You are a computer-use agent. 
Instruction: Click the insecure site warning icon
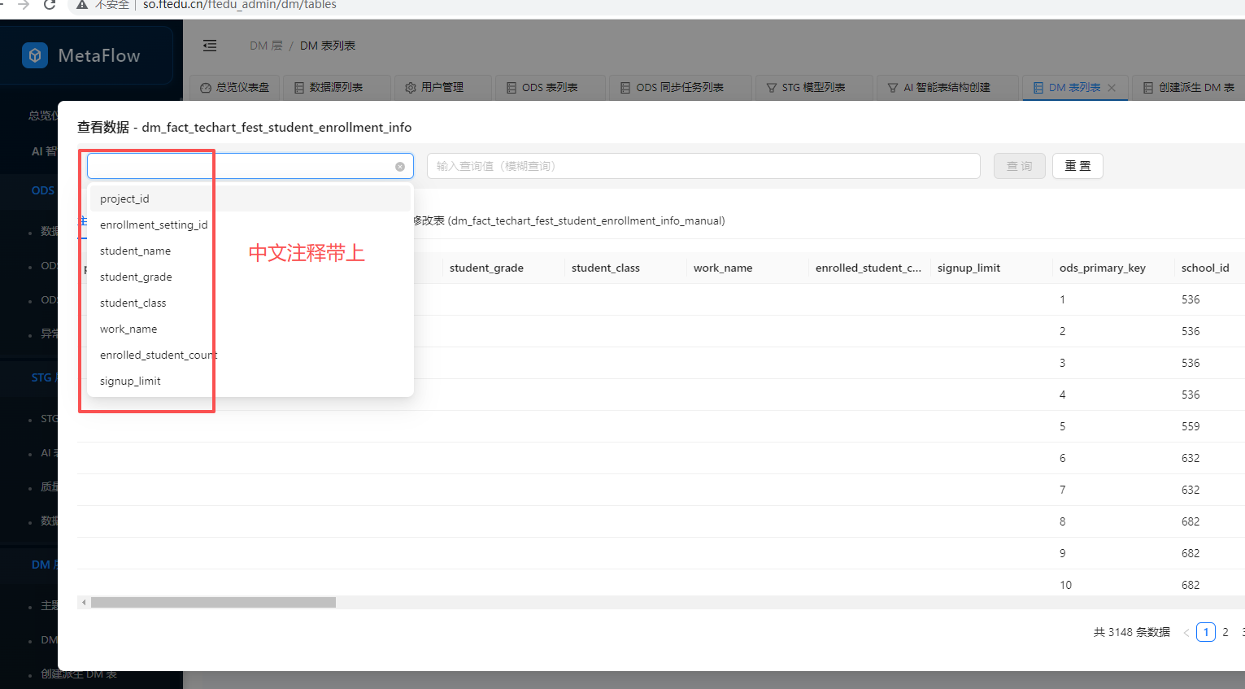click(82, 5)
